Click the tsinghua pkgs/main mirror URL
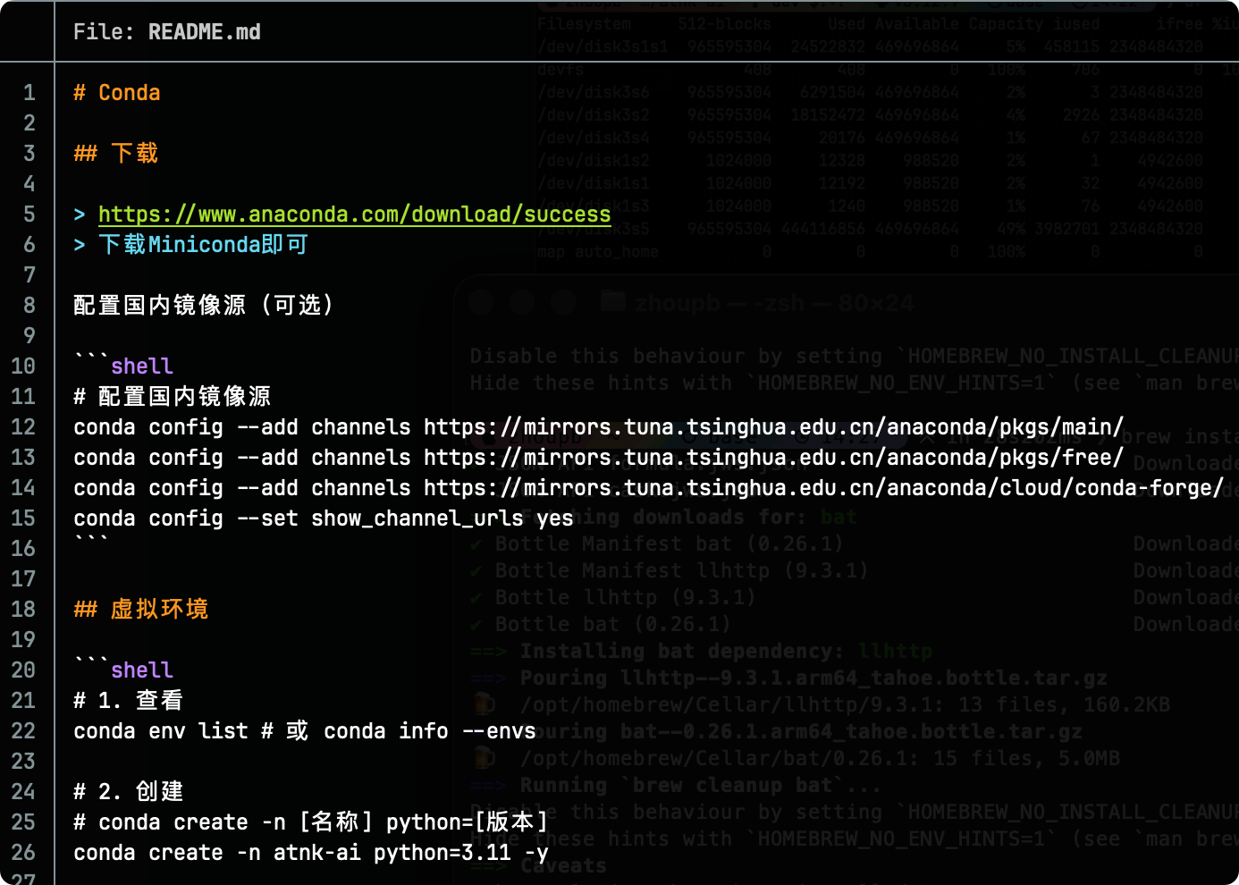This screenshot has width=1239, height=885. tap(773, 427)
